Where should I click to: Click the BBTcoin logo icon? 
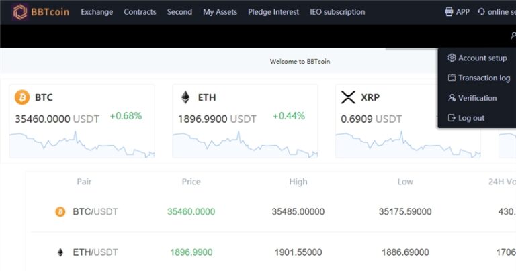click(21, 12)
